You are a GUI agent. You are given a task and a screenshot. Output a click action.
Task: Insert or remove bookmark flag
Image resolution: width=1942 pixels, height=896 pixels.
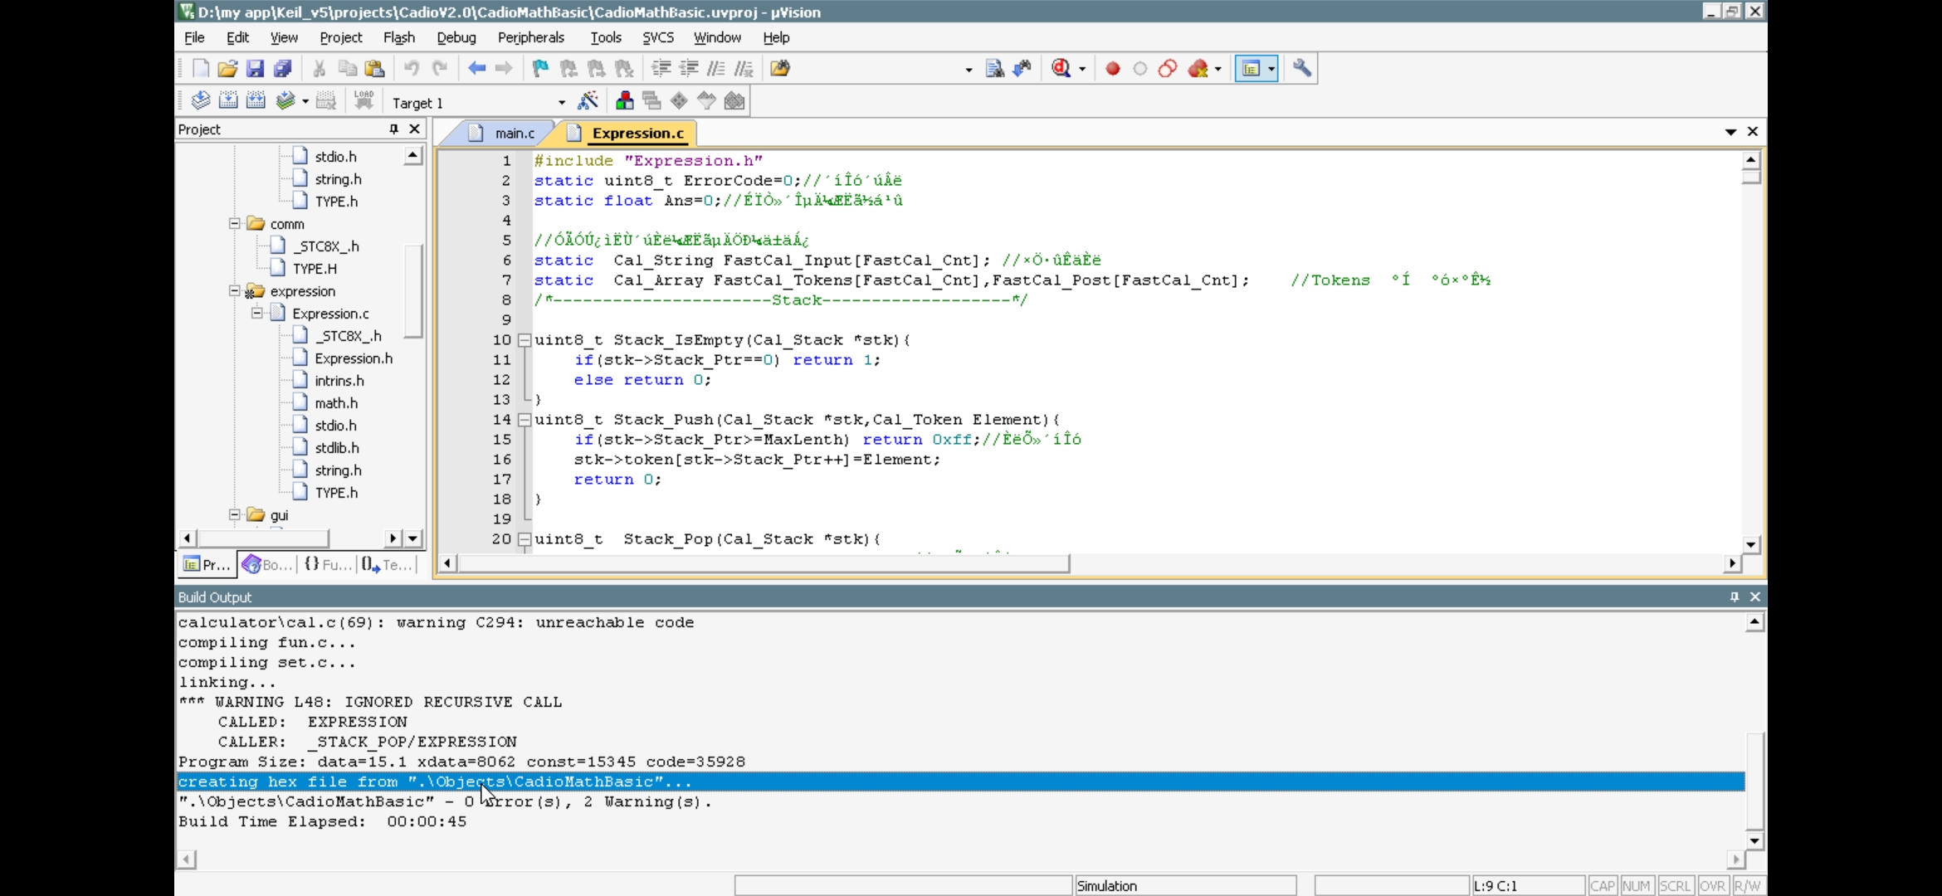coord(540,69)
